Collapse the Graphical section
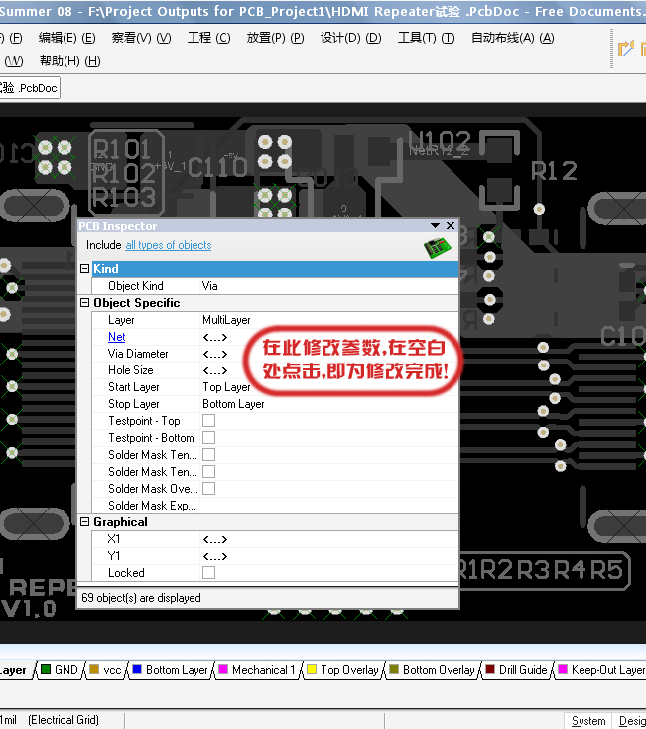 (x=85, y=522)
